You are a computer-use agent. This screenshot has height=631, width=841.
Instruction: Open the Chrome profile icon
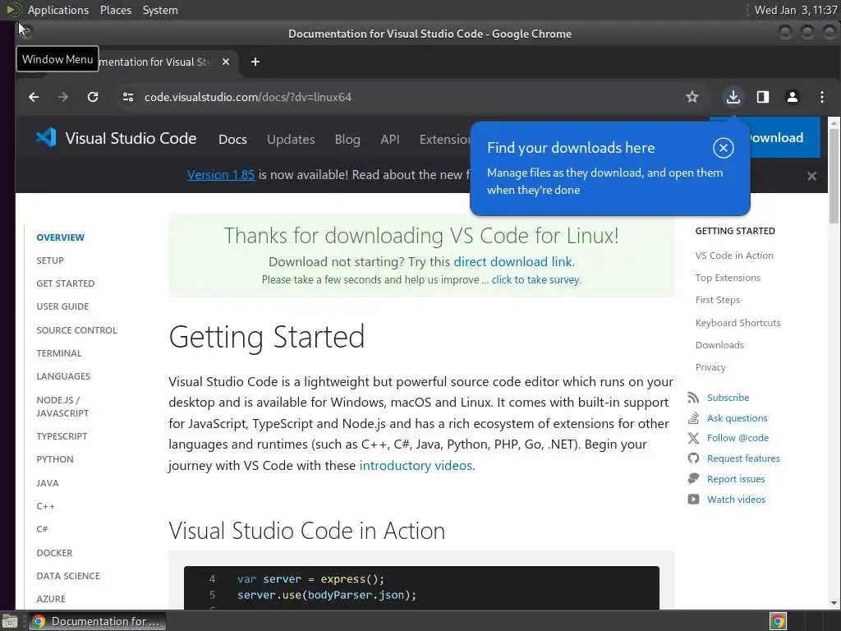click(793, 97)
